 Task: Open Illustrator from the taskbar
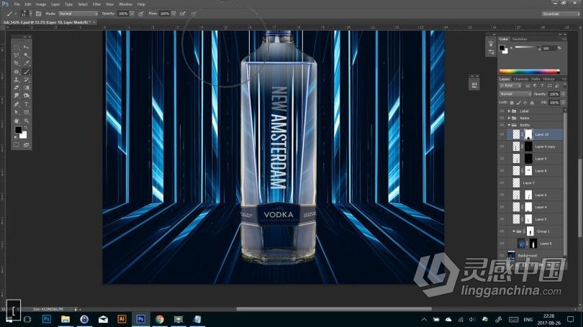(x=122, y=319)
